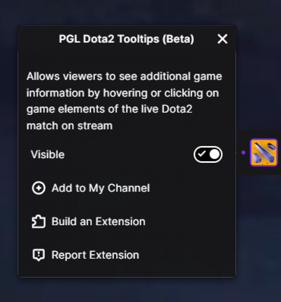Viewport: 281px width, 302px height.
Task: Click the checkmark inside the Visible toggle
Action: click(202, 155)
